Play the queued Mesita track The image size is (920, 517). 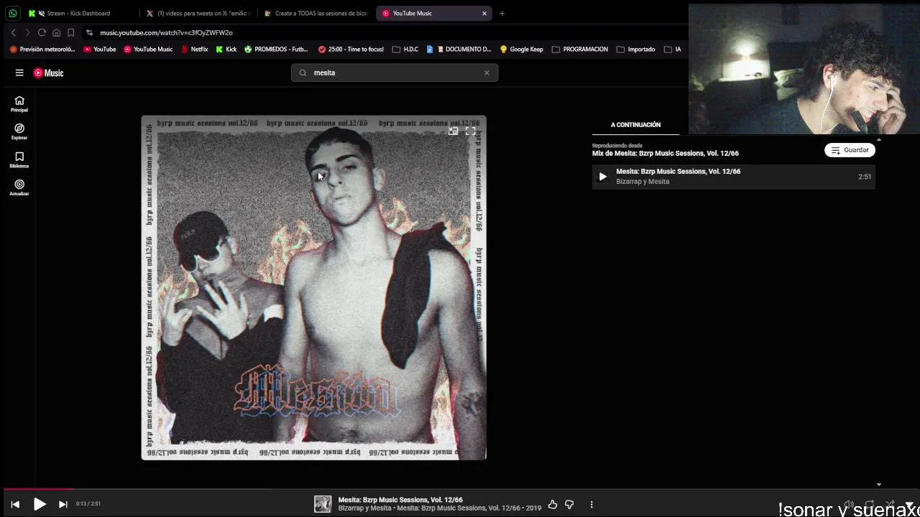(602, 177)
